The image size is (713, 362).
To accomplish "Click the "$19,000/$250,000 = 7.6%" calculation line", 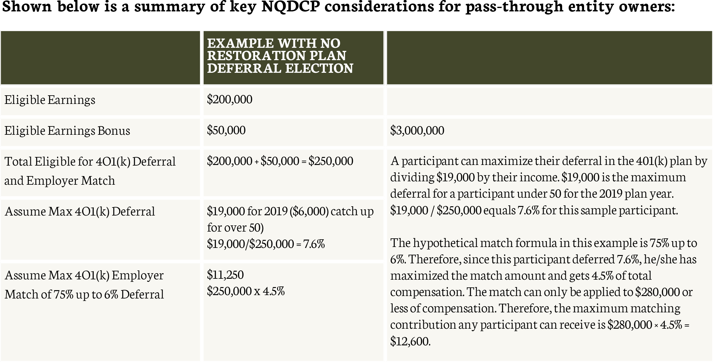I will 266,244.
